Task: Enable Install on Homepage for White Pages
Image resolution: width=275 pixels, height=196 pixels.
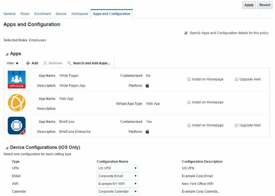Action: 189,79
